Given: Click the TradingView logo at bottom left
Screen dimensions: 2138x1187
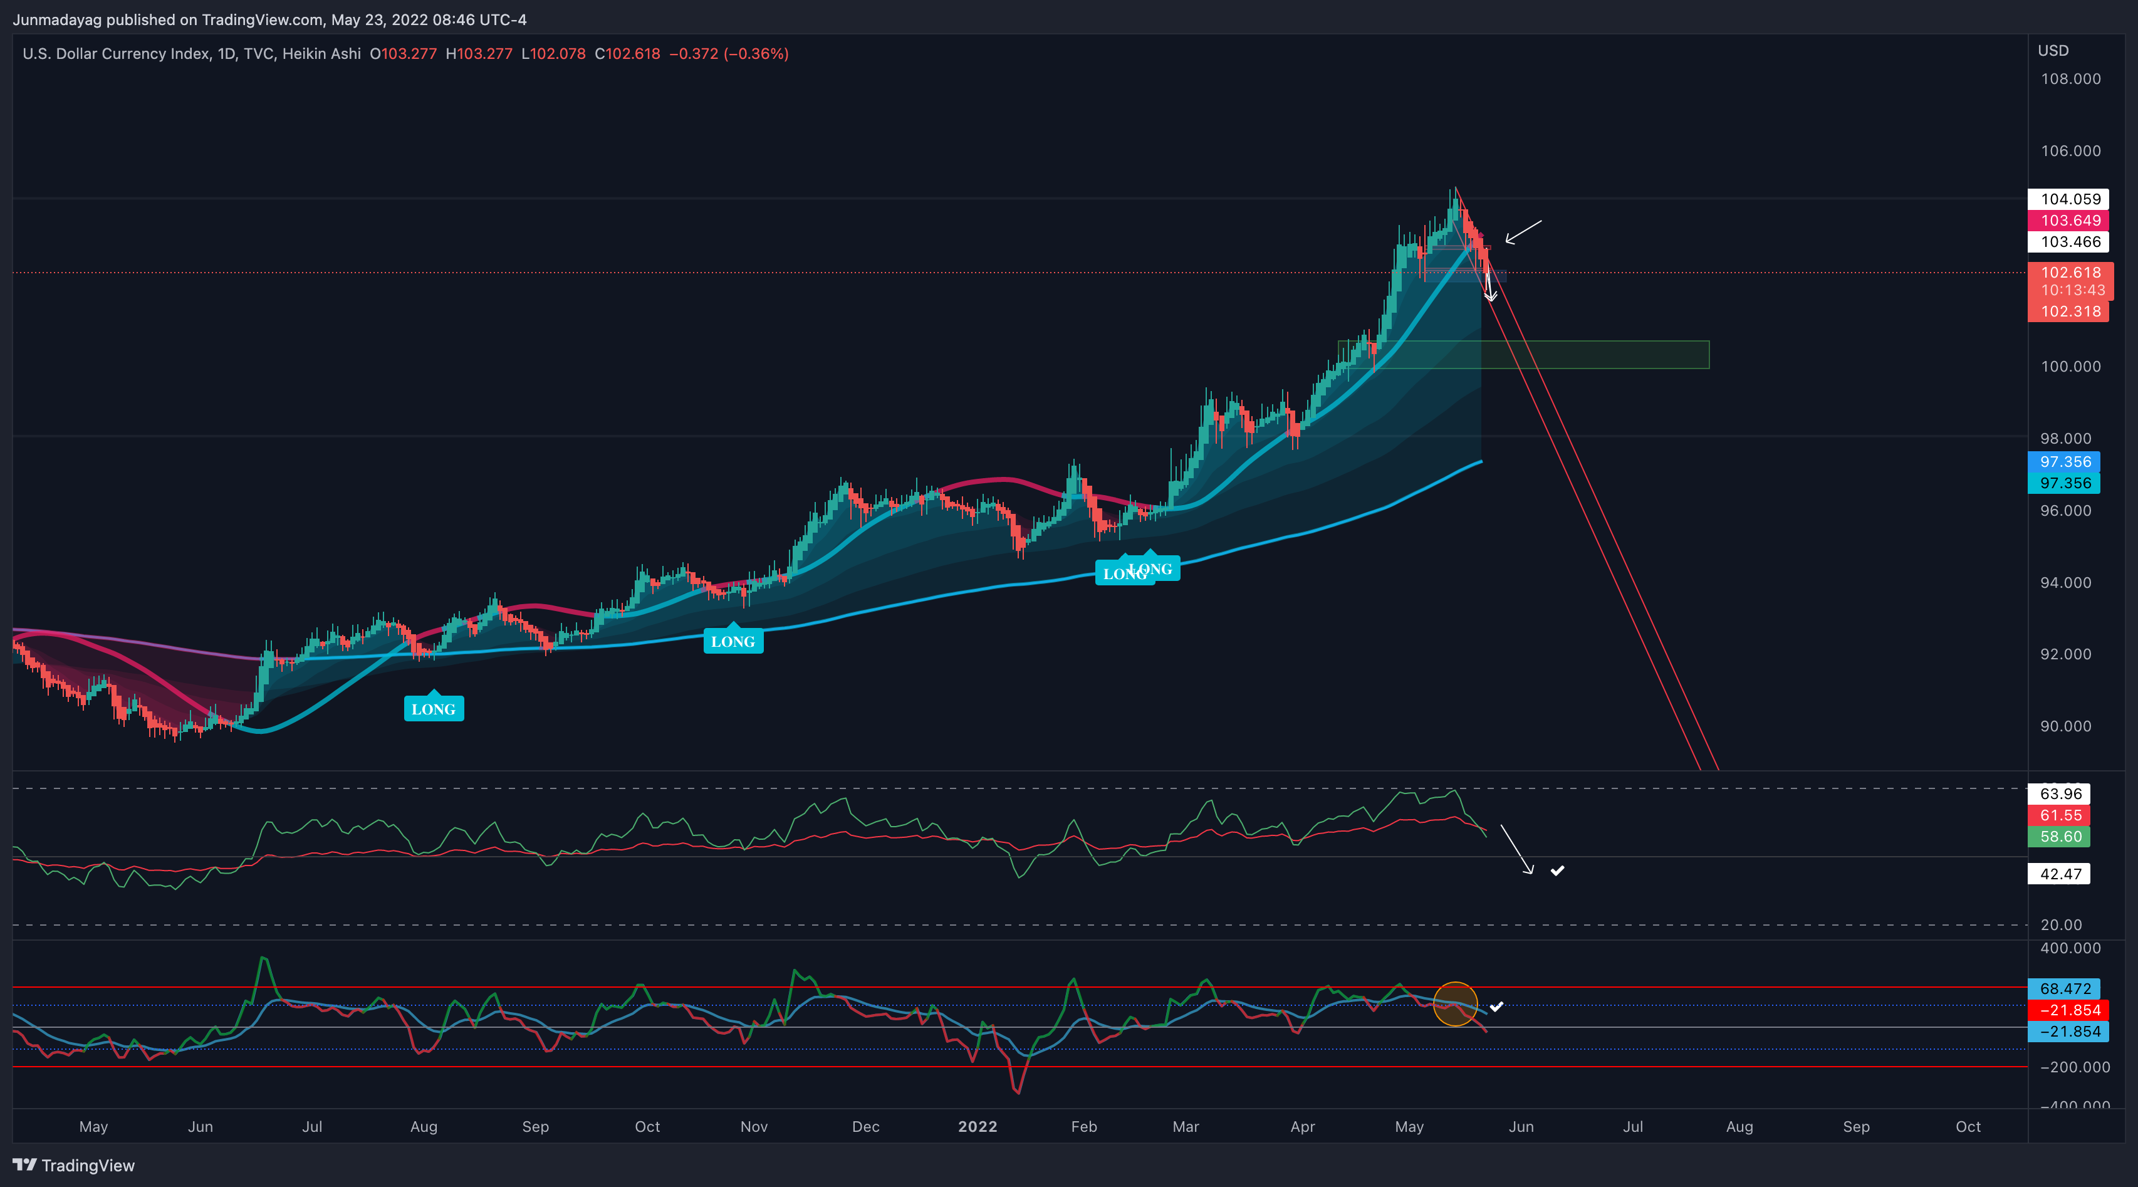Looking at the screenshot, I should coord(74,1166).
